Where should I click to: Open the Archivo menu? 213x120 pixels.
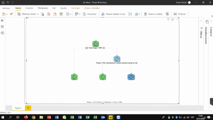[6, 8]
